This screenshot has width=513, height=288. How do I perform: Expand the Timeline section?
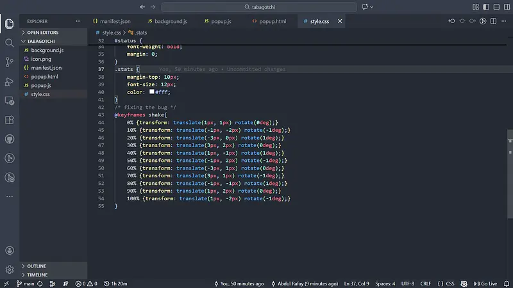(x=37, y=275)
